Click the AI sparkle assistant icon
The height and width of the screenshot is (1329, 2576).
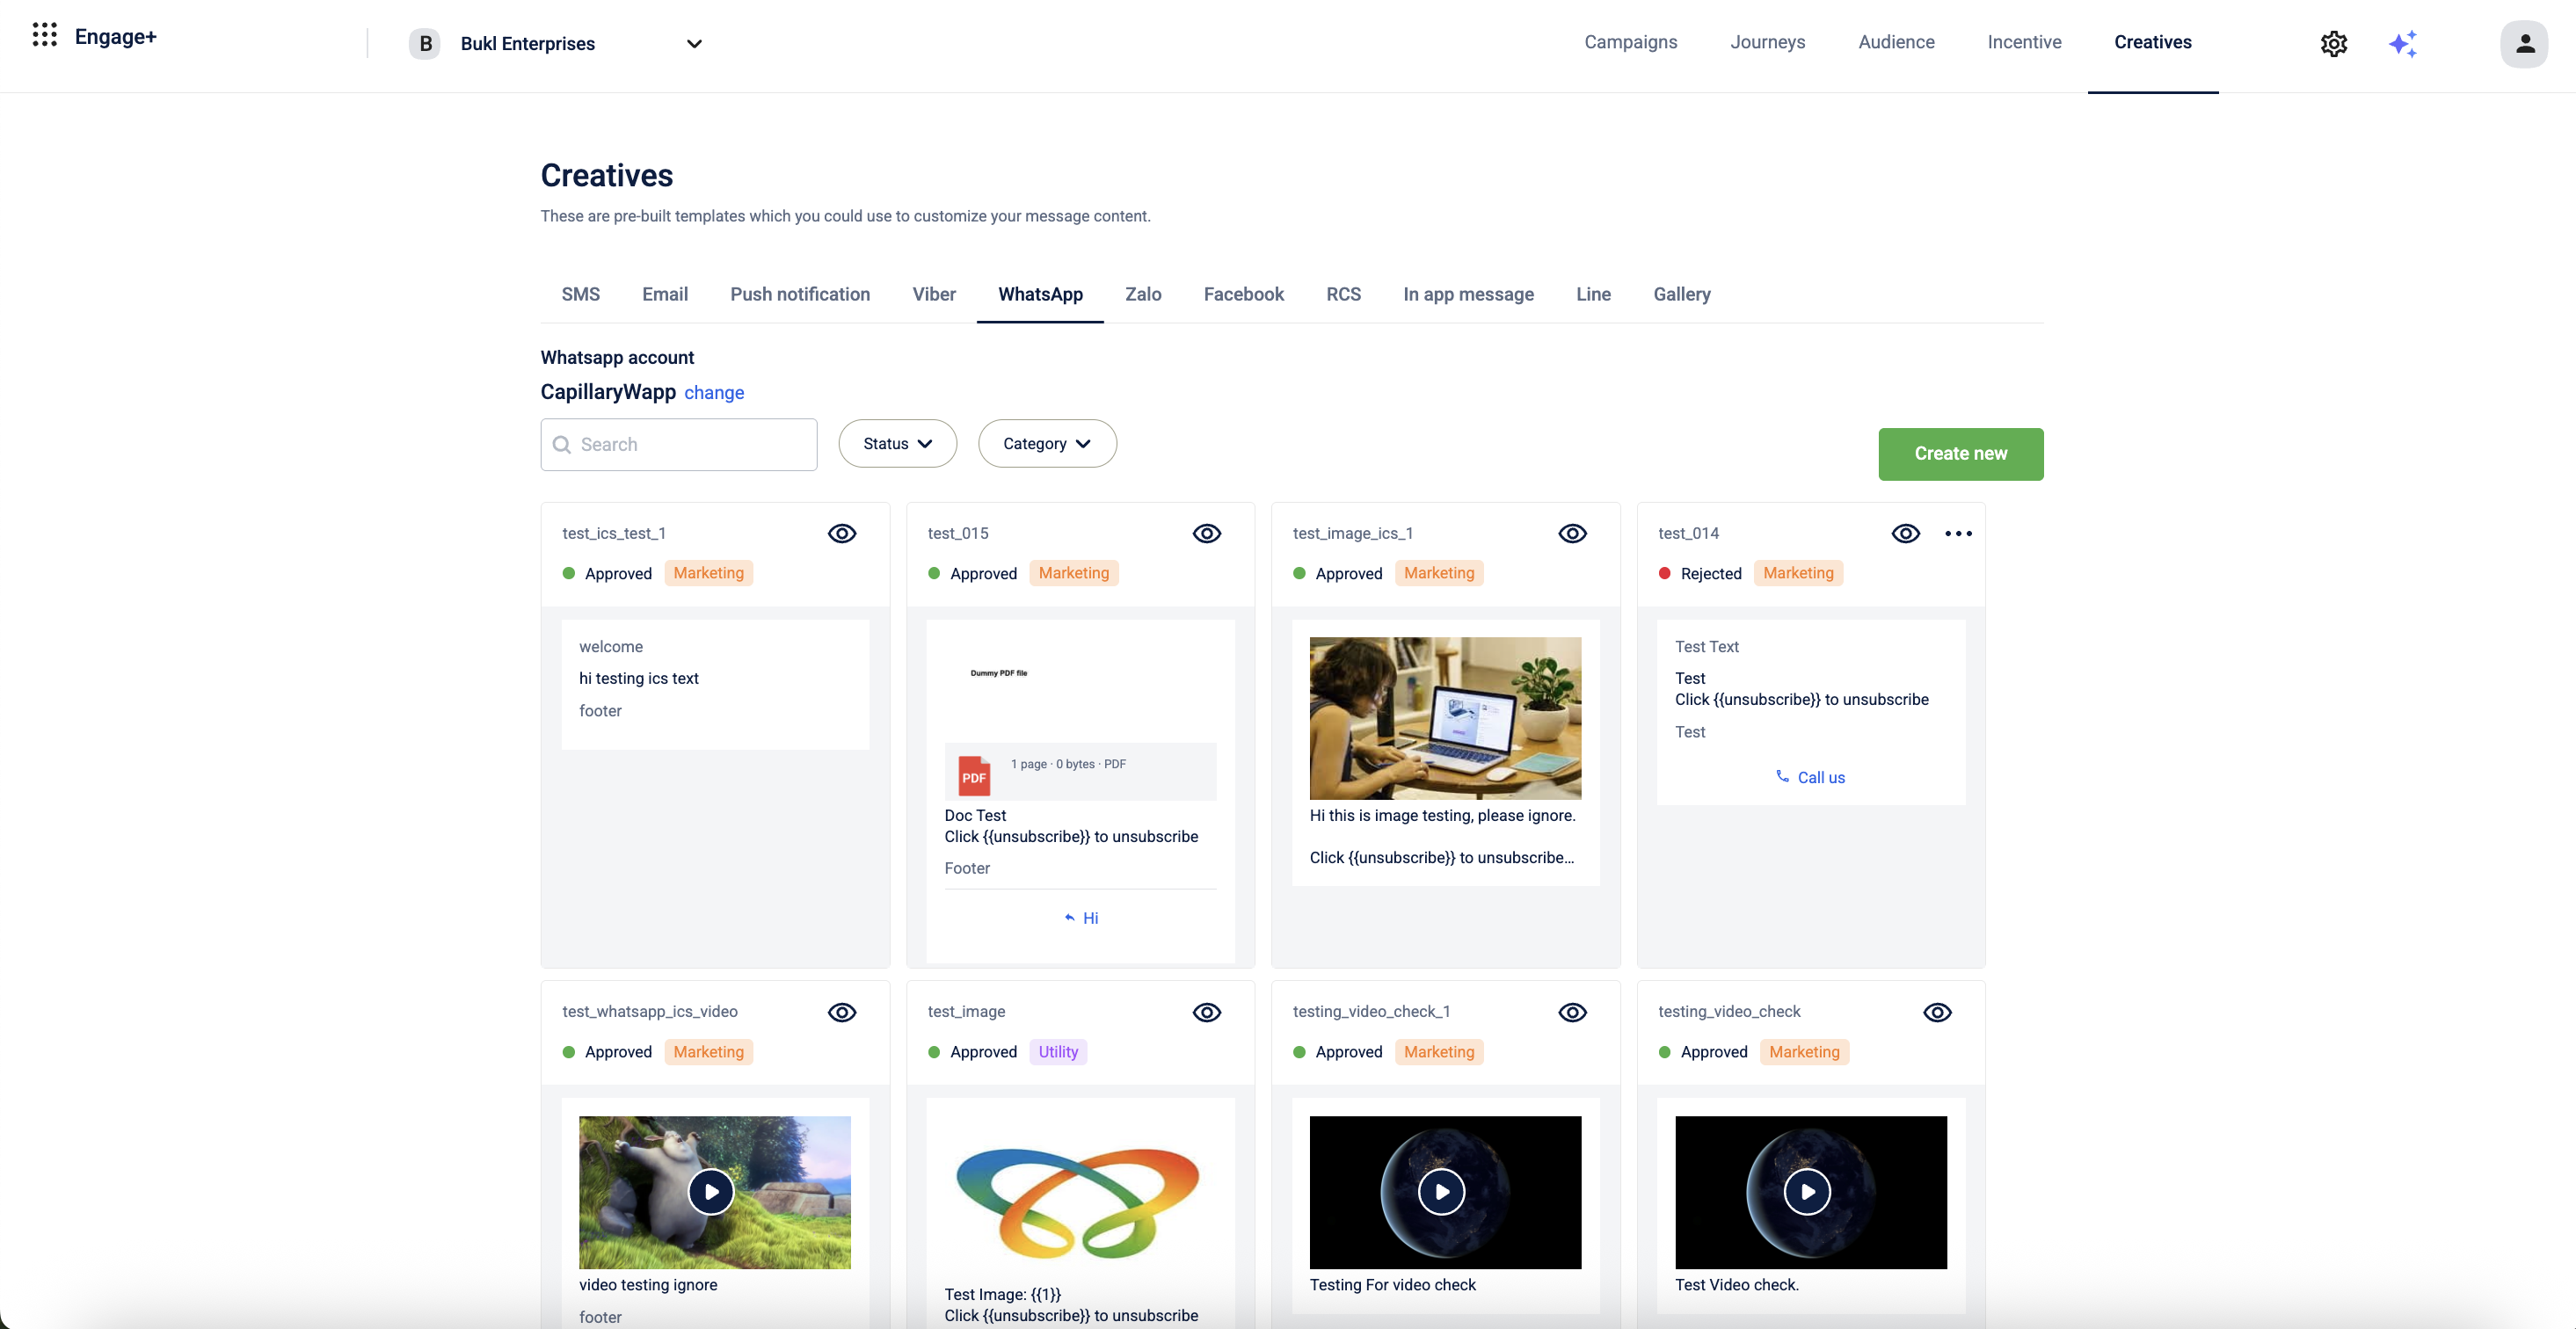(x=2403, y=44)
